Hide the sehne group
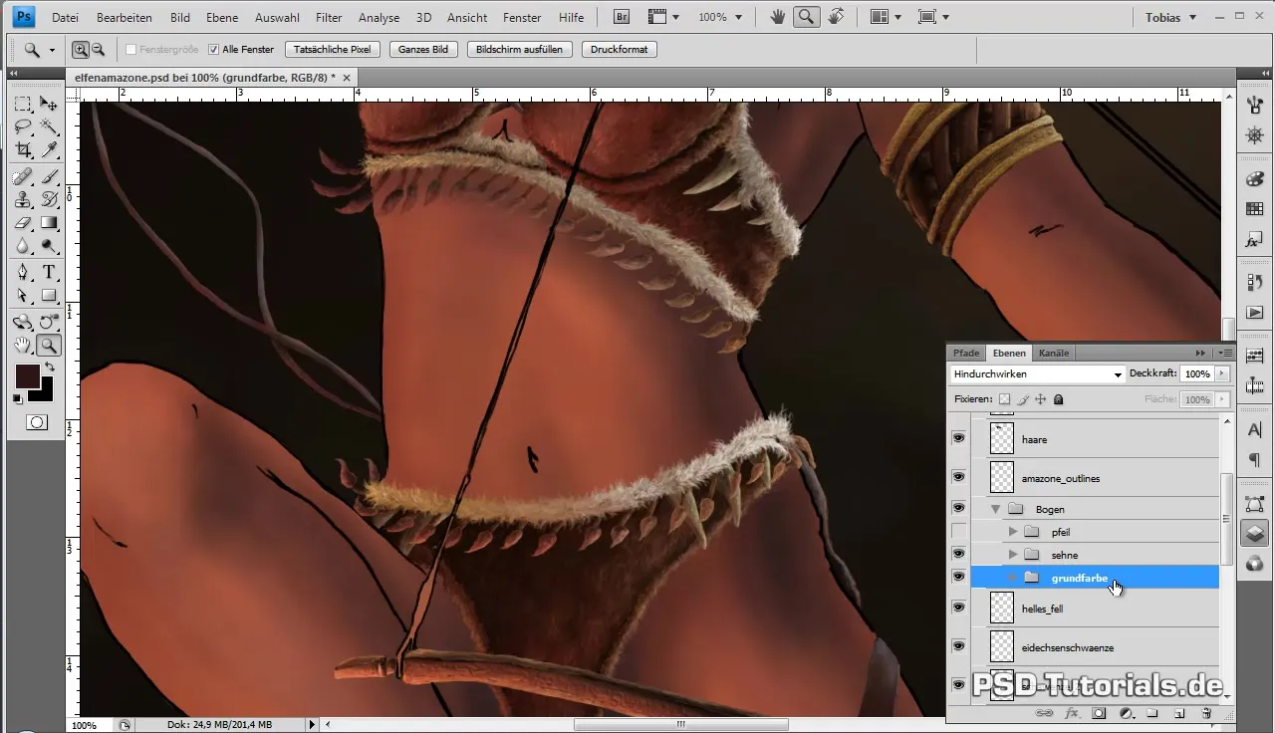This screenshot has height=733, width=1275. pyautogui.click(x=959, y=554)
